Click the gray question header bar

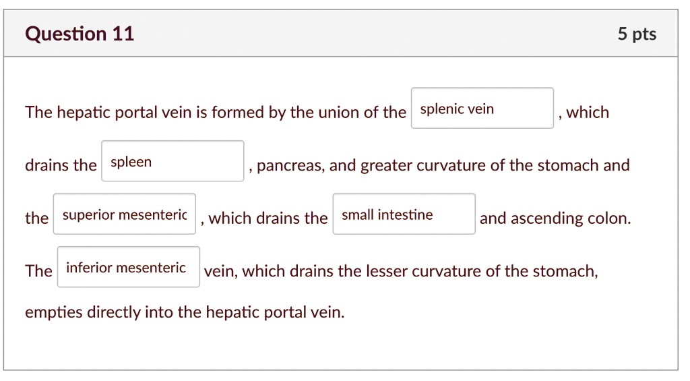tap(341, 34)
